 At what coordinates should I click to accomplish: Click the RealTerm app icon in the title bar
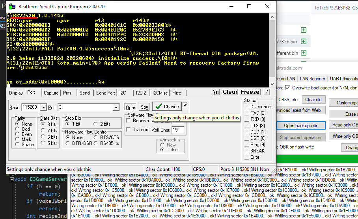click(x=12, y=6)
